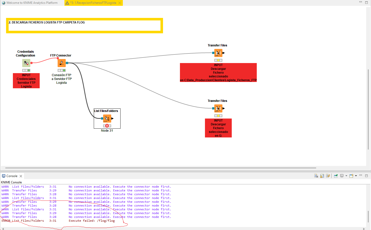Click the workflow editor horizontal scrollbar
Screen dimensions: 371x230
[160, 168]
